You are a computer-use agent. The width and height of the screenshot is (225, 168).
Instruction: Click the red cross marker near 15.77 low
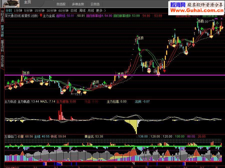62,93
